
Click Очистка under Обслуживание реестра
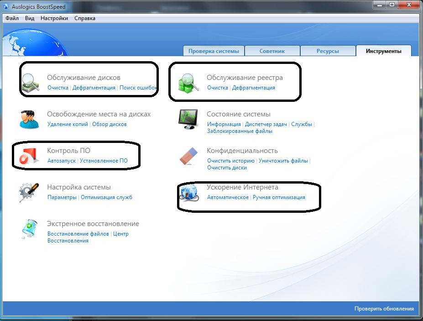[x=218, y=88]
